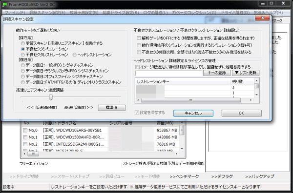The height and width of the screenshot is (193, 293).
Task: Click the 容量(MB) column header in drive list
Action: (x=167, y=123)
